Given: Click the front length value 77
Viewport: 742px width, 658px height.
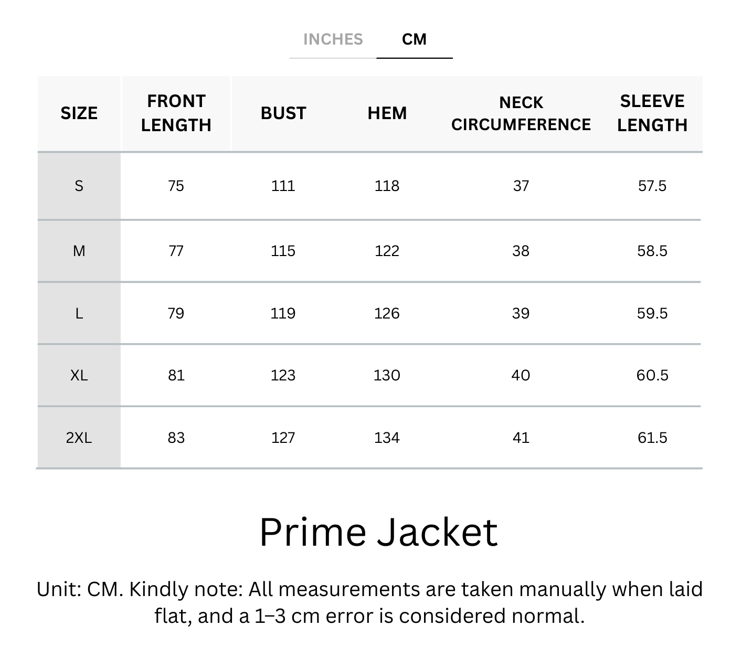Looking at the screenshot, I should tap(176, 251).
